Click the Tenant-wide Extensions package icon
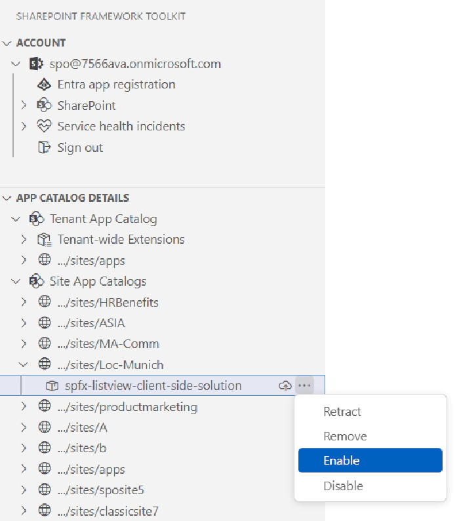 [45, 240]
